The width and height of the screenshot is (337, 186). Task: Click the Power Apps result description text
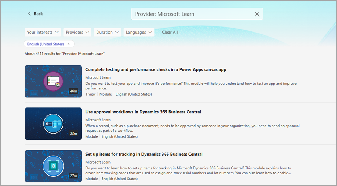pyautogui.click(x=191, y=86)
